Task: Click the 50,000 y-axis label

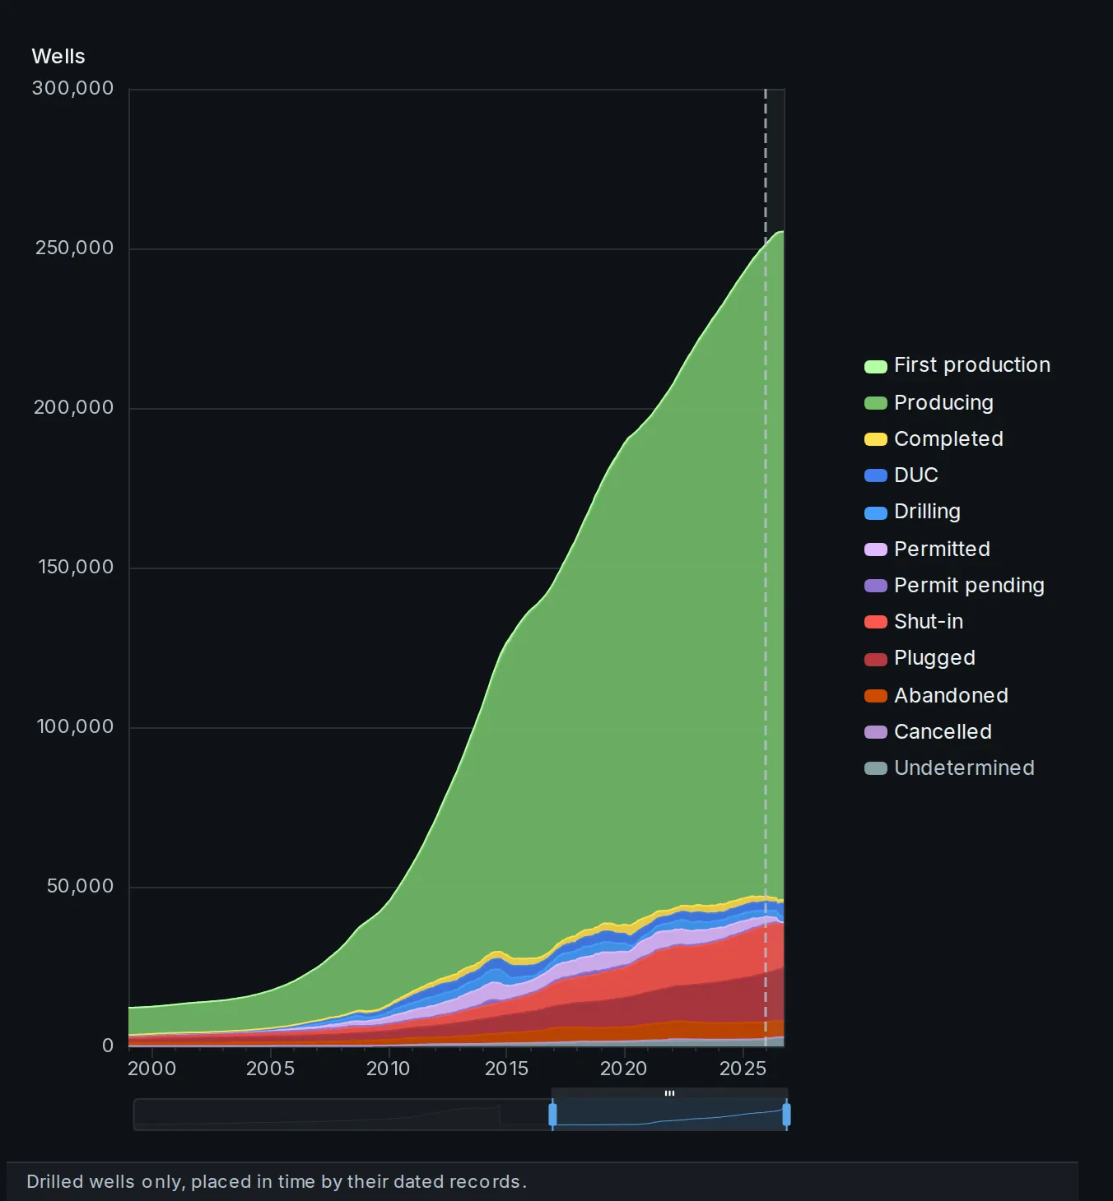Action: click(80, 887)
